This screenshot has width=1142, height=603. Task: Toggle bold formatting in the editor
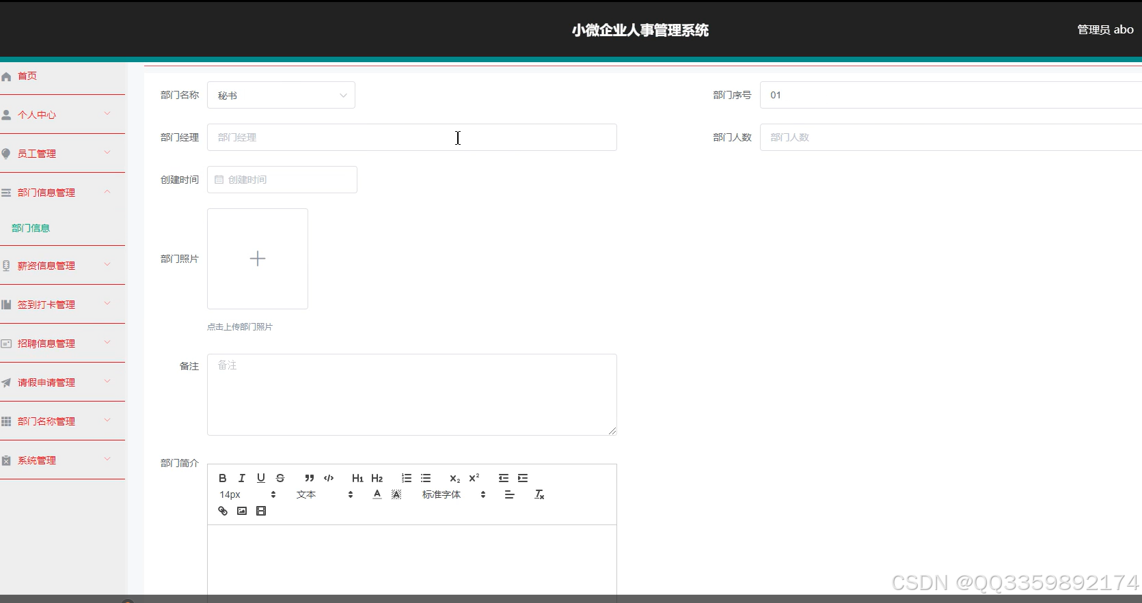click(223, 478)
